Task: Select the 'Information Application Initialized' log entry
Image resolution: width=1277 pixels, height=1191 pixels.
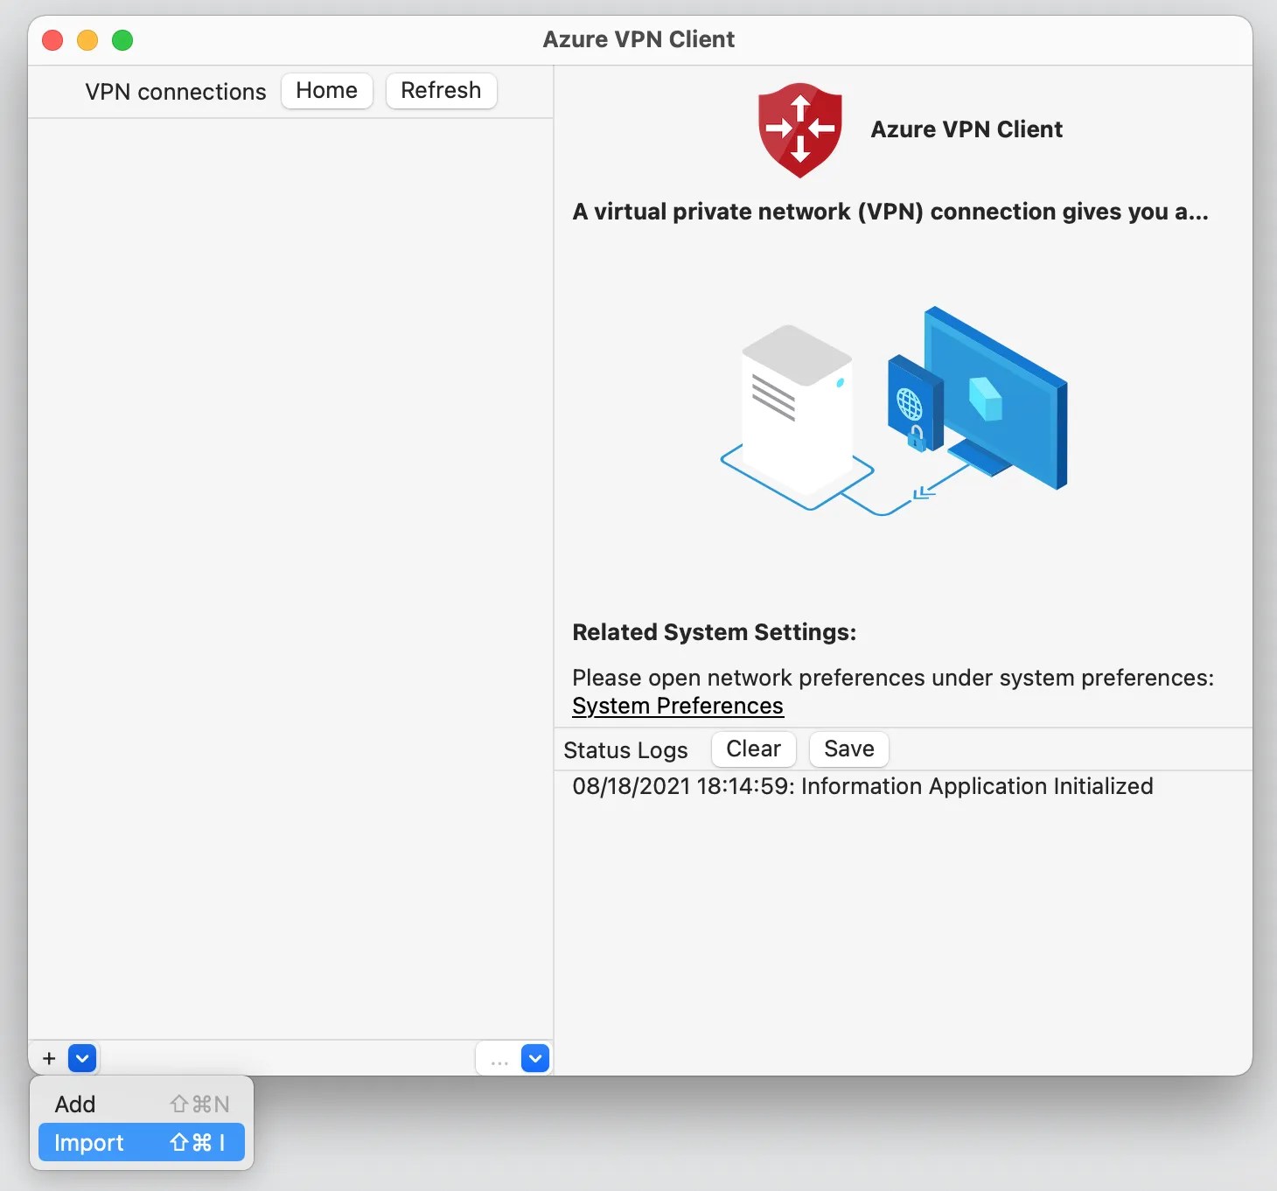Action: (x=862, y=787)
